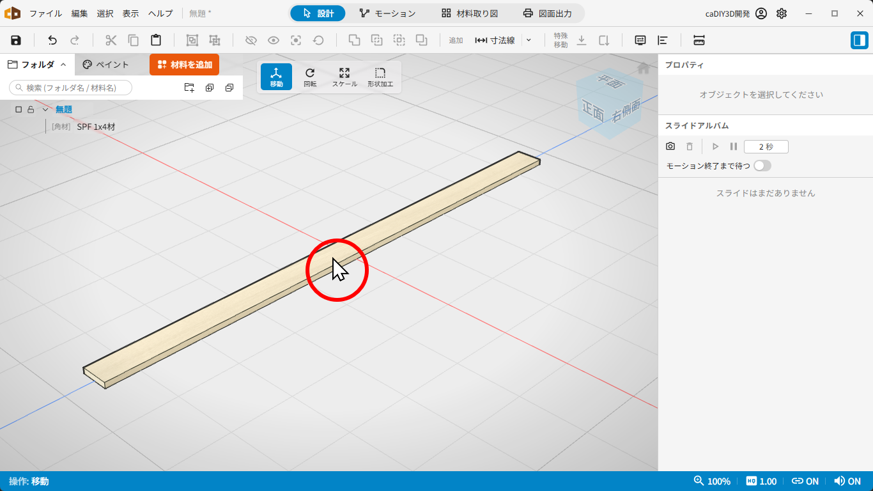The width and height of the screenshot is (873, 491).
Task: Open the ruler measurement tool icon
Action: (699, 40)
